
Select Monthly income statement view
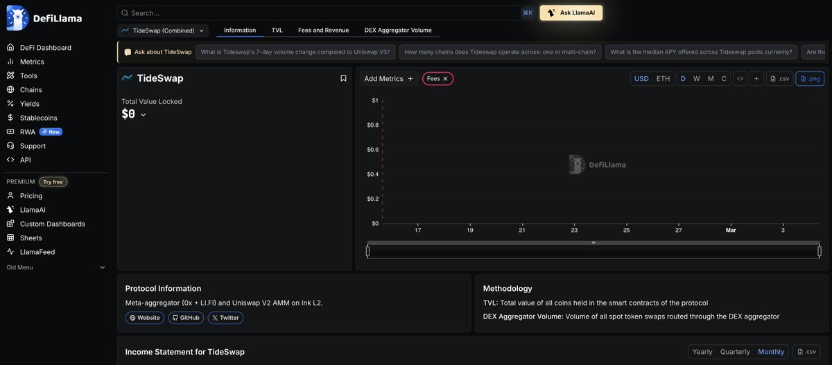tap(771, 352)
